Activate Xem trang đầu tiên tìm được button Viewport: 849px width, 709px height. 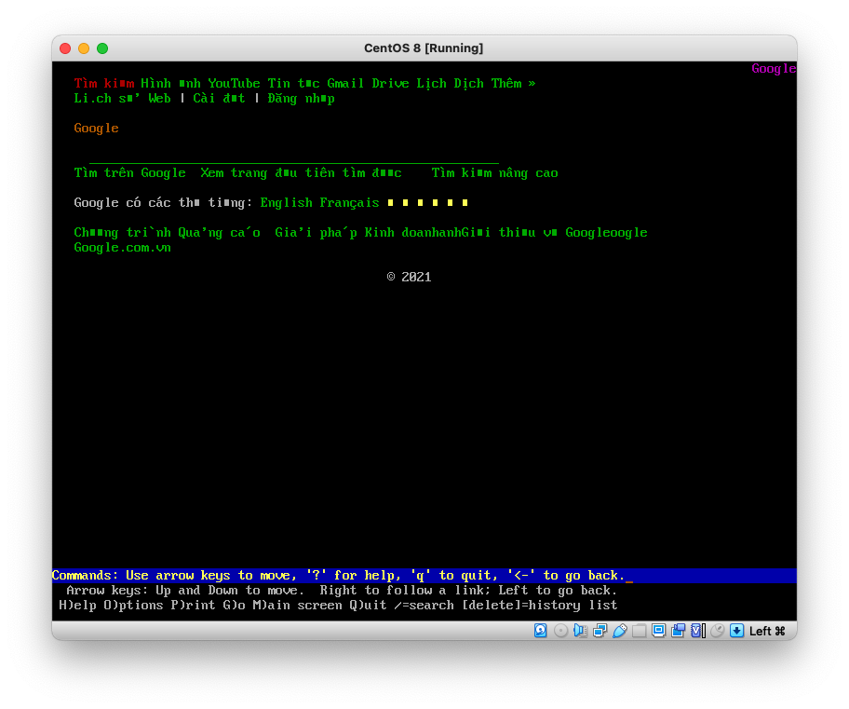[x=301, y=173]
